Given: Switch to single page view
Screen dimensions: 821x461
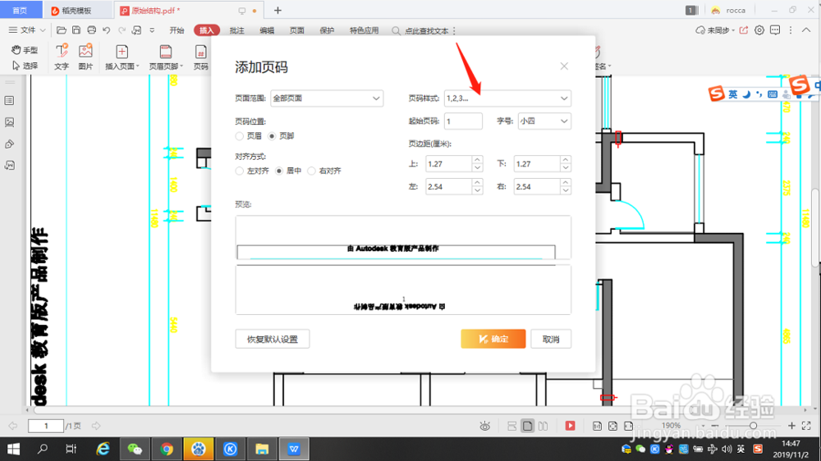Looking at the screenshot, I should click(x=528, y=426).
